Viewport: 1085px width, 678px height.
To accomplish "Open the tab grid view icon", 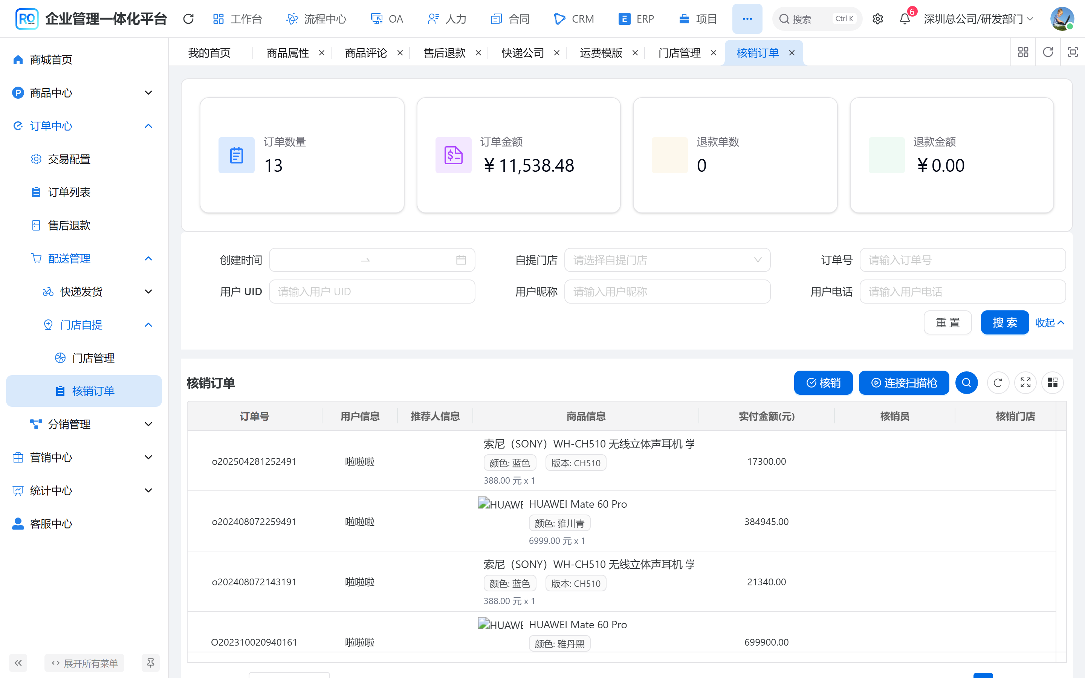I will point(1023,52).
